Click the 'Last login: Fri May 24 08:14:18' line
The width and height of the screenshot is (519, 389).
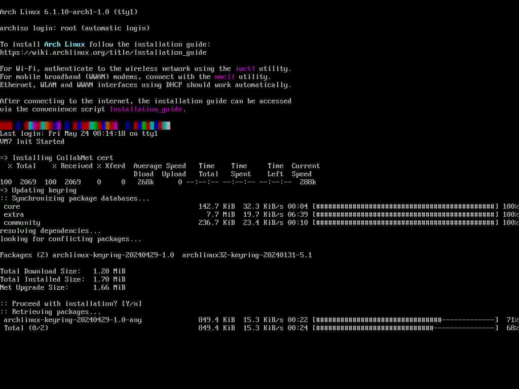[79, 134]
